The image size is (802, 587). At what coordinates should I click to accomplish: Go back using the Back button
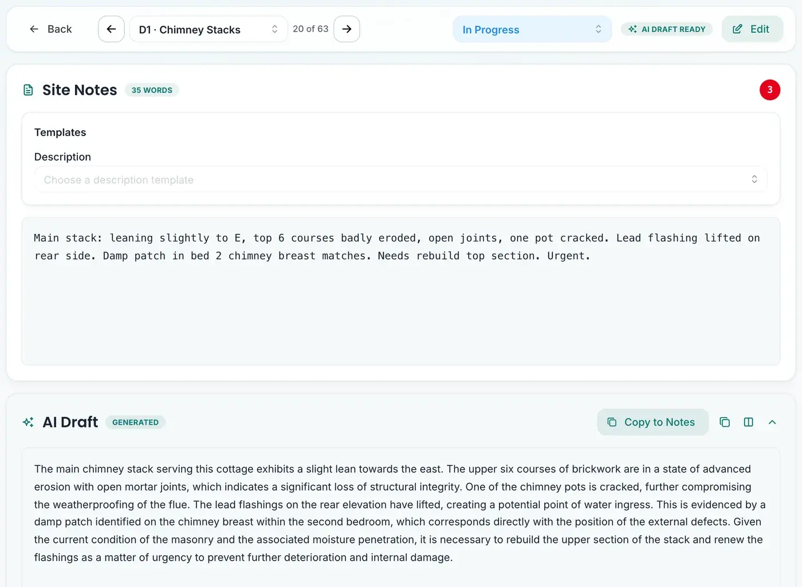click(50, 29)
